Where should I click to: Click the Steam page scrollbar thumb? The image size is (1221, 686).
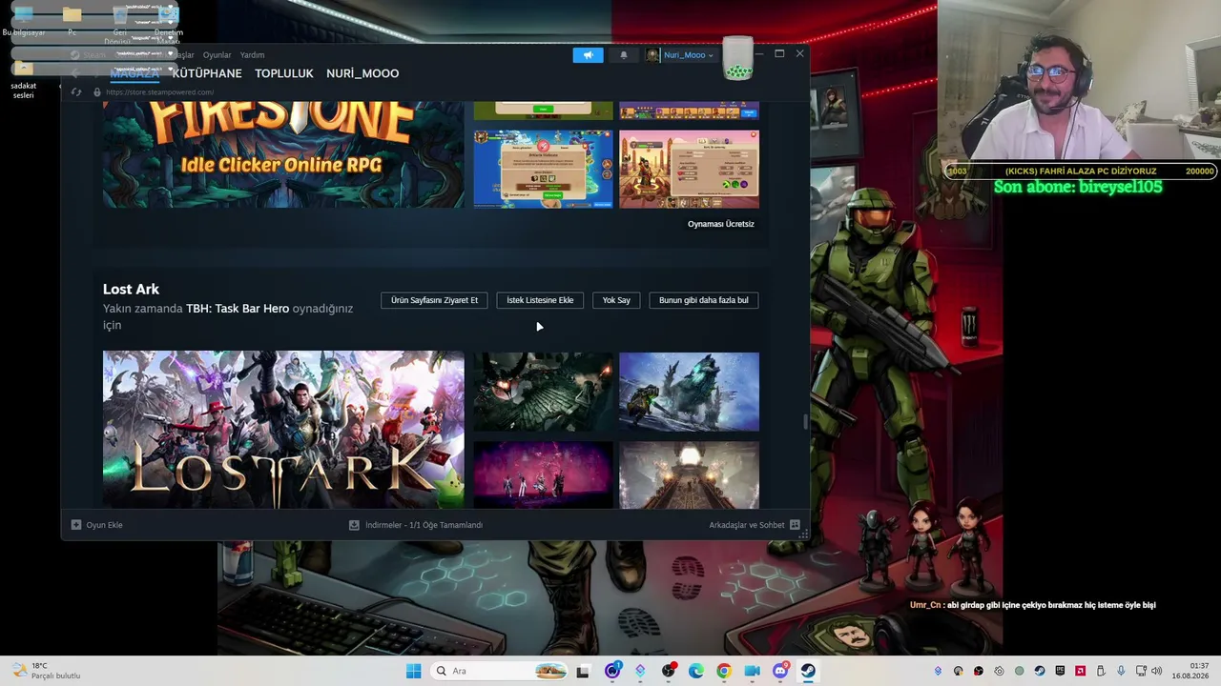[806, 420]
